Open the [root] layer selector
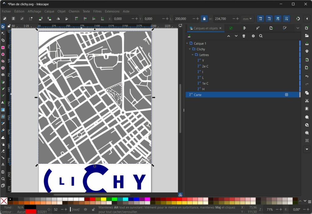 76,209
